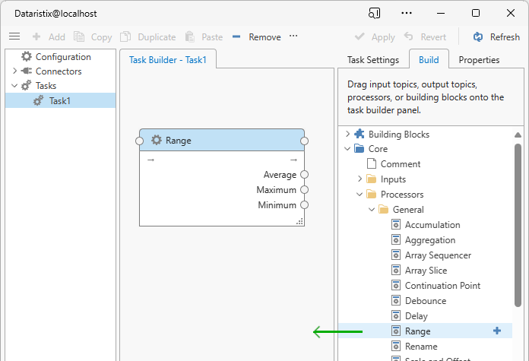The height and width of the screenshot is (361, 529).
Task: Click the Debounce processor entry
Action: click(x=426, y=301)
